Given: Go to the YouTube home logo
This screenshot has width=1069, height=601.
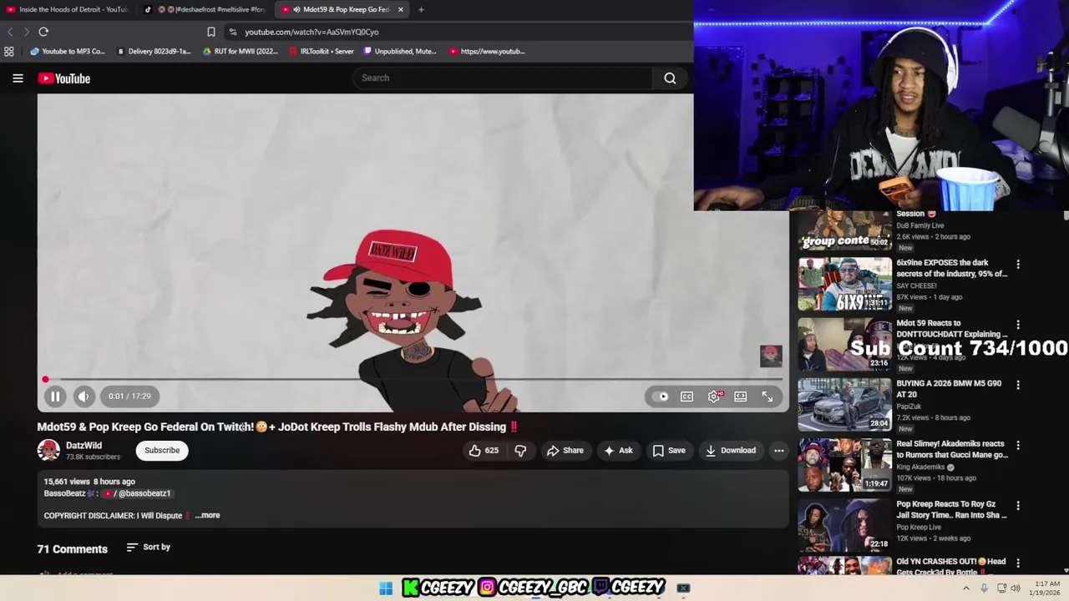Looking at the screenshot, I should (63, 78).
